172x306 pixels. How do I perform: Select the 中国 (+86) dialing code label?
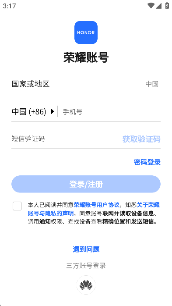tap(29, 112)
